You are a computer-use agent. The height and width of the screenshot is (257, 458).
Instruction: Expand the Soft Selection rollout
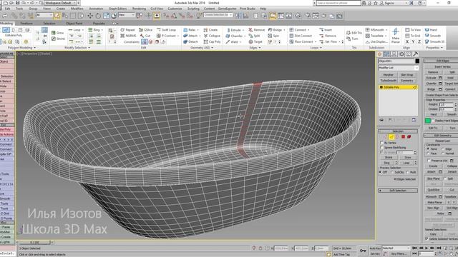[x=398, y=191]
